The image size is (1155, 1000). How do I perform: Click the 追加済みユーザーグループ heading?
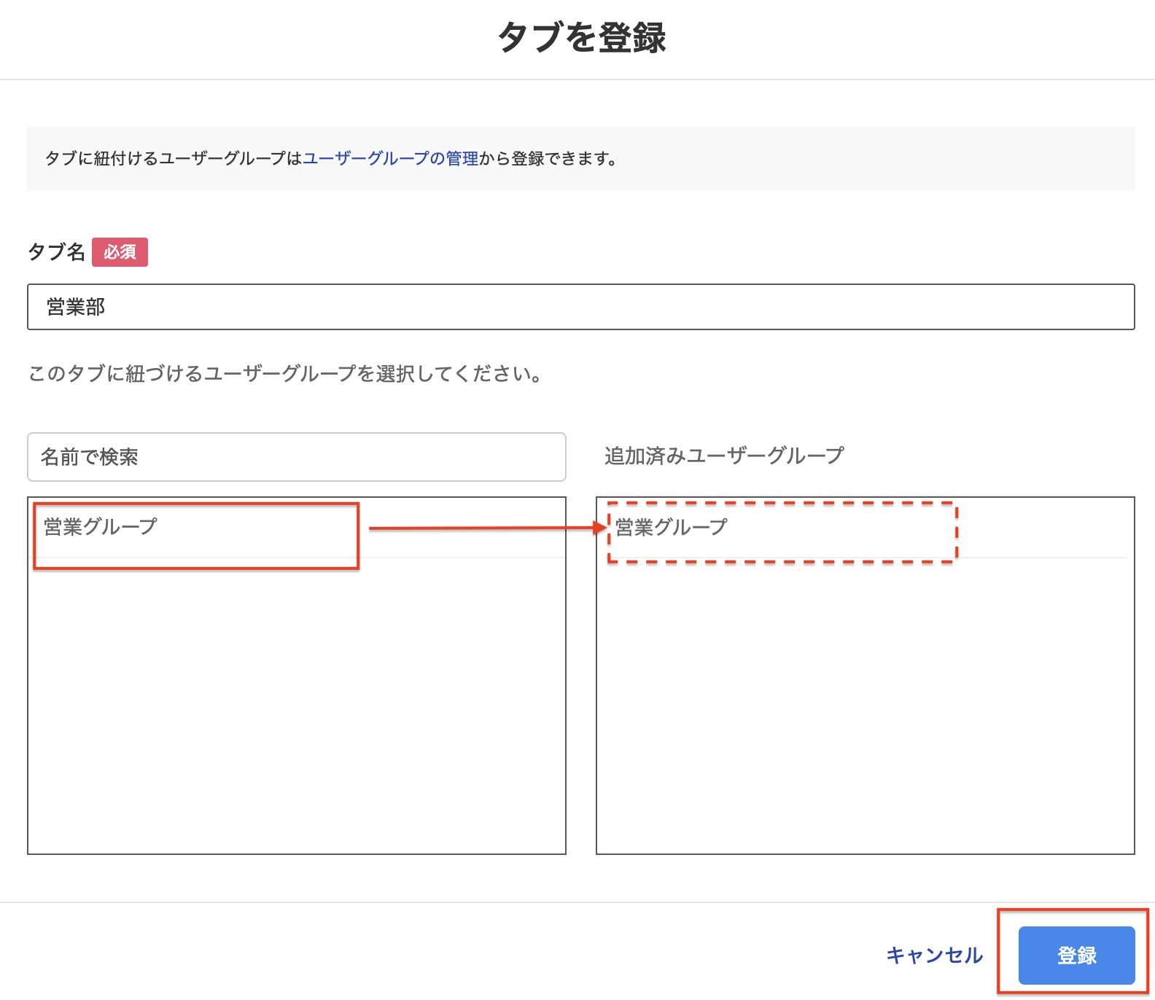coord(723,456)
